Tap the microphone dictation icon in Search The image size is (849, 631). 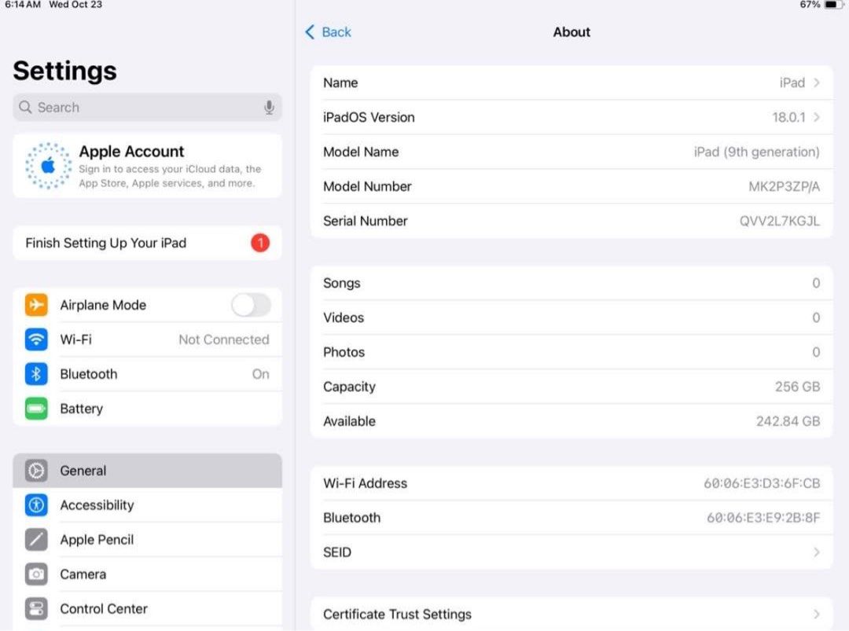(x=269, y=107)
